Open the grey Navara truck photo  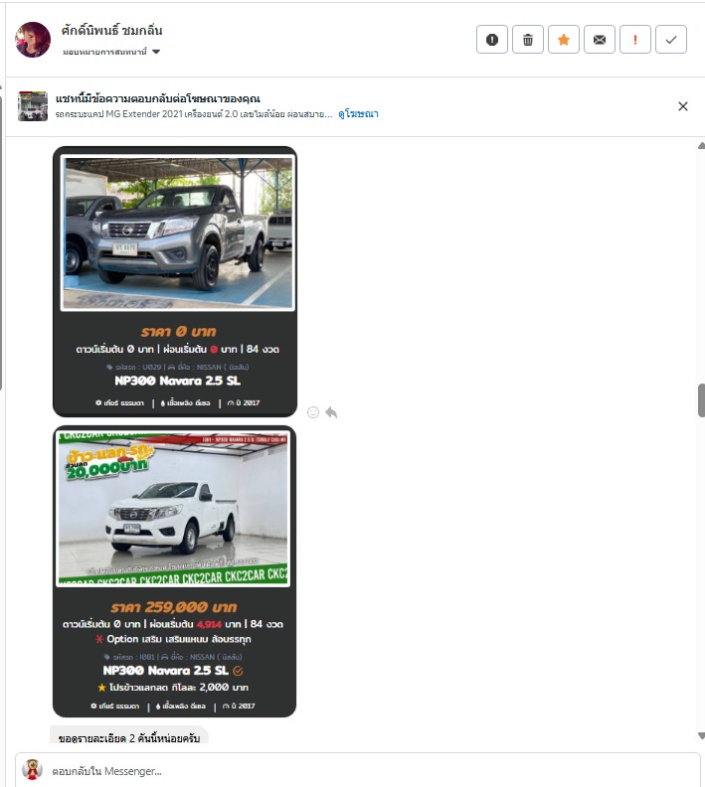click(178, 233)
